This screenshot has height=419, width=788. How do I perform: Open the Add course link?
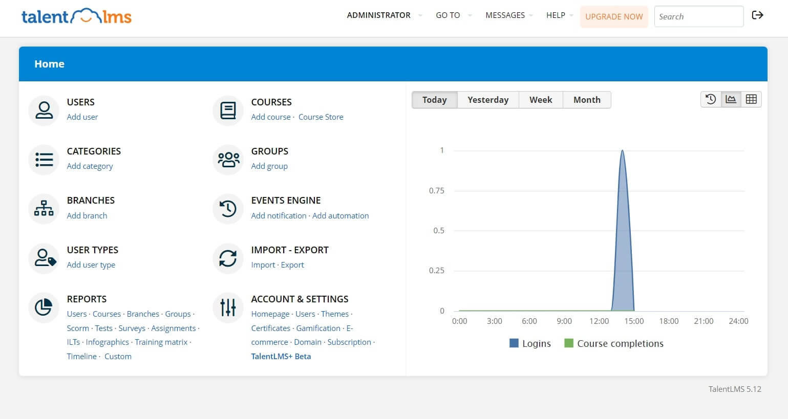(x=270, y=117)
